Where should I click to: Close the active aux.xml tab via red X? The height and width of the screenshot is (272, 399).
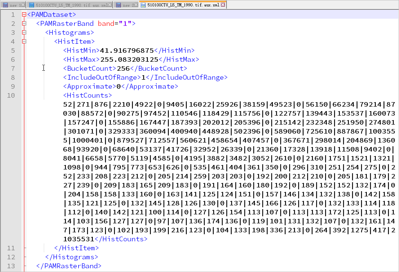pos(223,5)
